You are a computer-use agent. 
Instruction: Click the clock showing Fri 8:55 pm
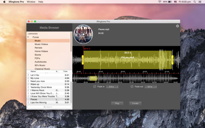[x=185, y=2]
